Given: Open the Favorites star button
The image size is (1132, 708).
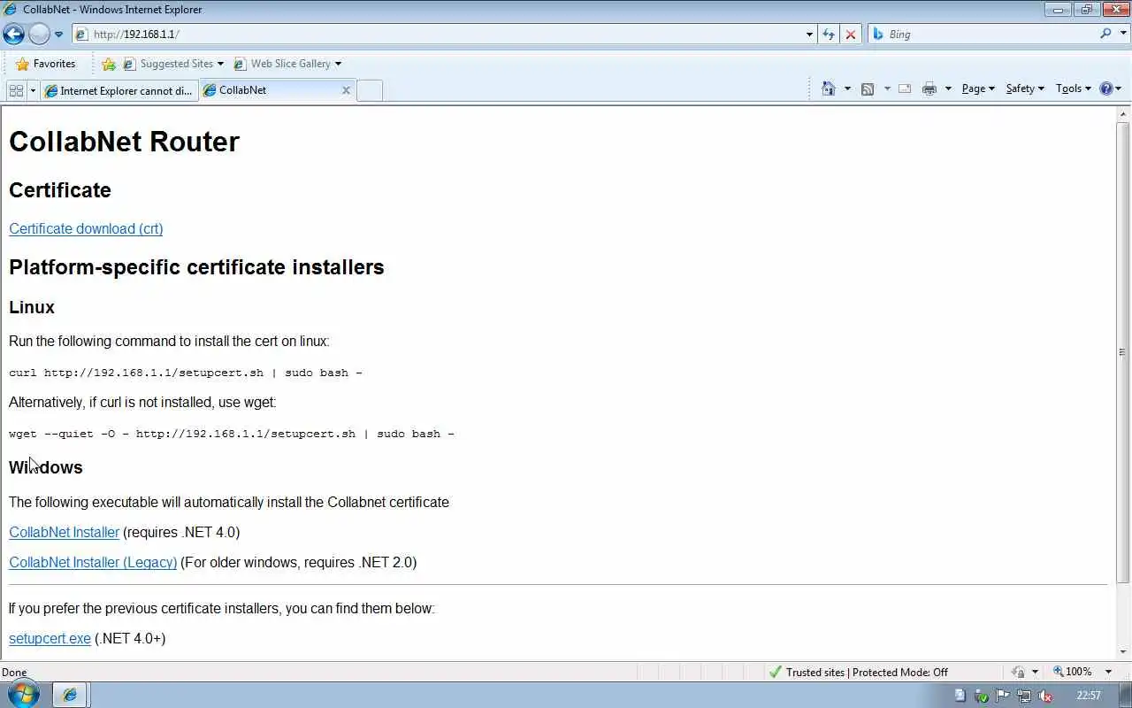Looking at the screenshot, I should click(x=45, y=64).
